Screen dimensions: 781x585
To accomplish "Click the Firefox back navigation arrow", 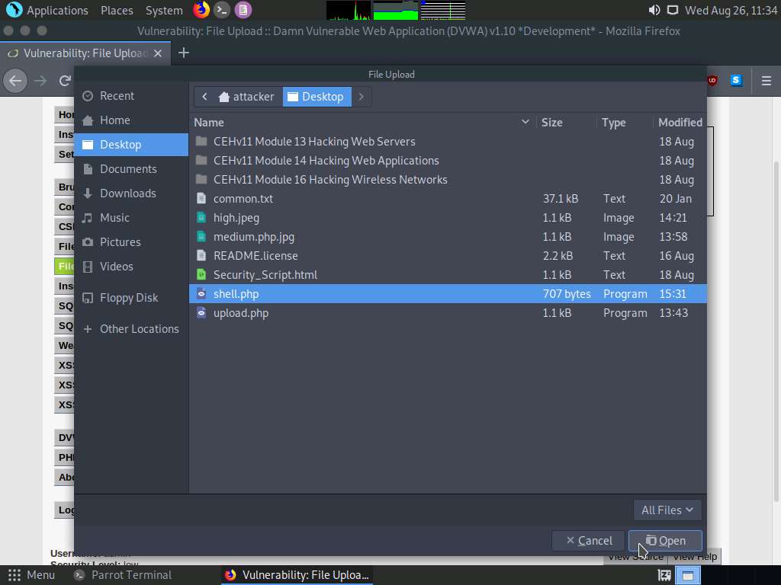I will [15, 81].
